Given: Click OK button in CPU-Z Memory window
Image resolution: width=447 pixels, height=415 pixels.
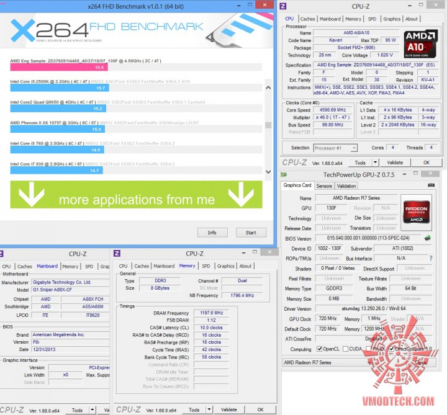Looking at the screenshot, I should click(260, 409).
